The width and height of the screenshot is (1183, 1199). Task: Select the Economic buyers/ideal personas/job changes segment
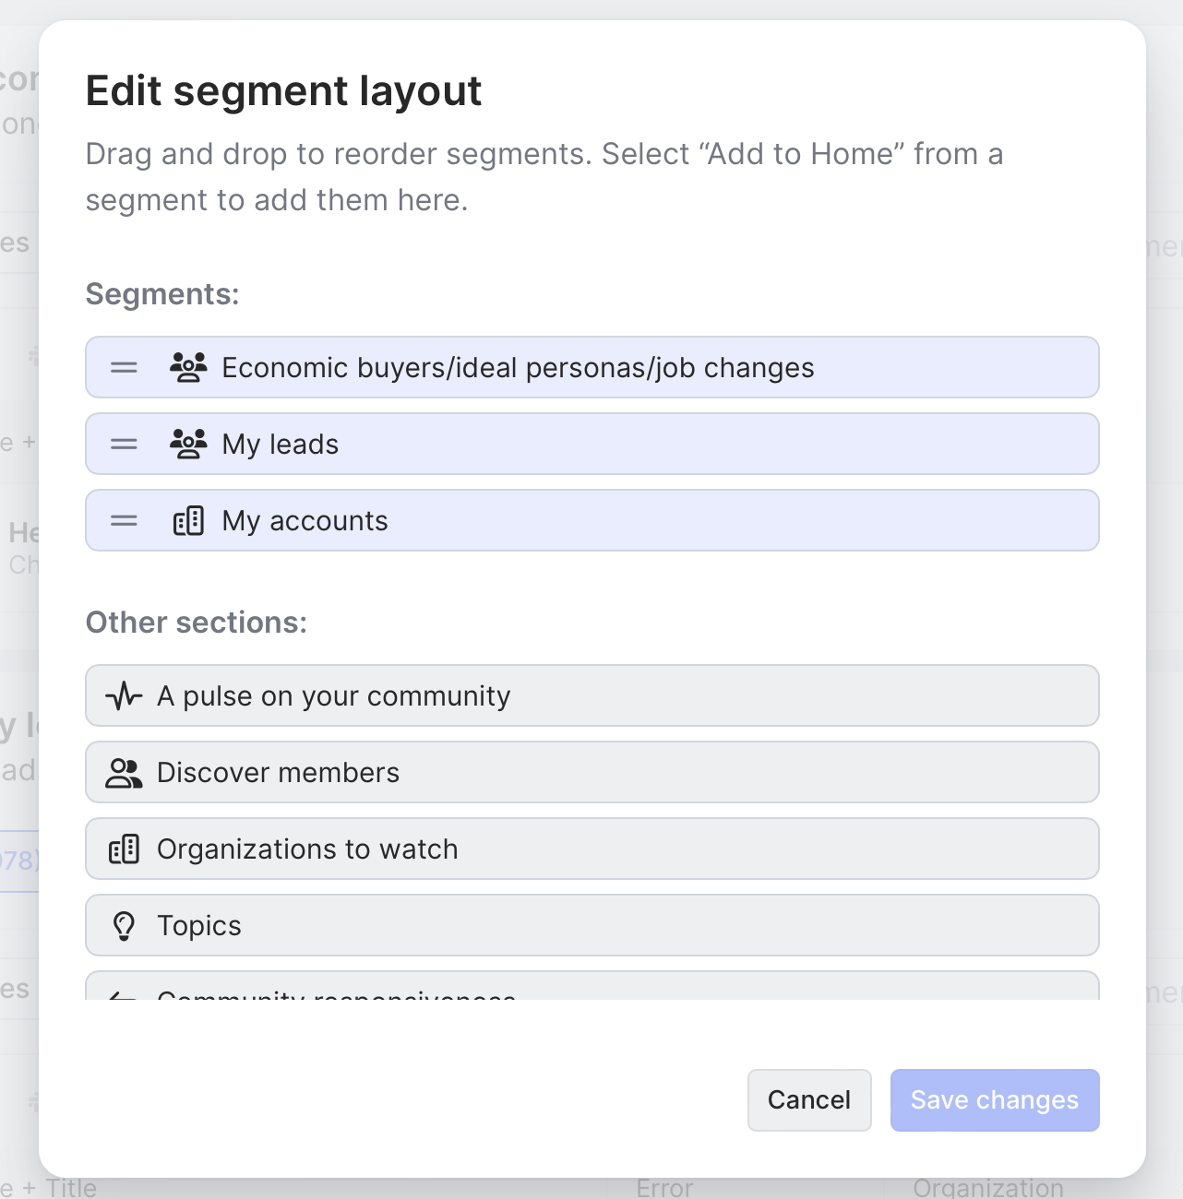[591, 368]
